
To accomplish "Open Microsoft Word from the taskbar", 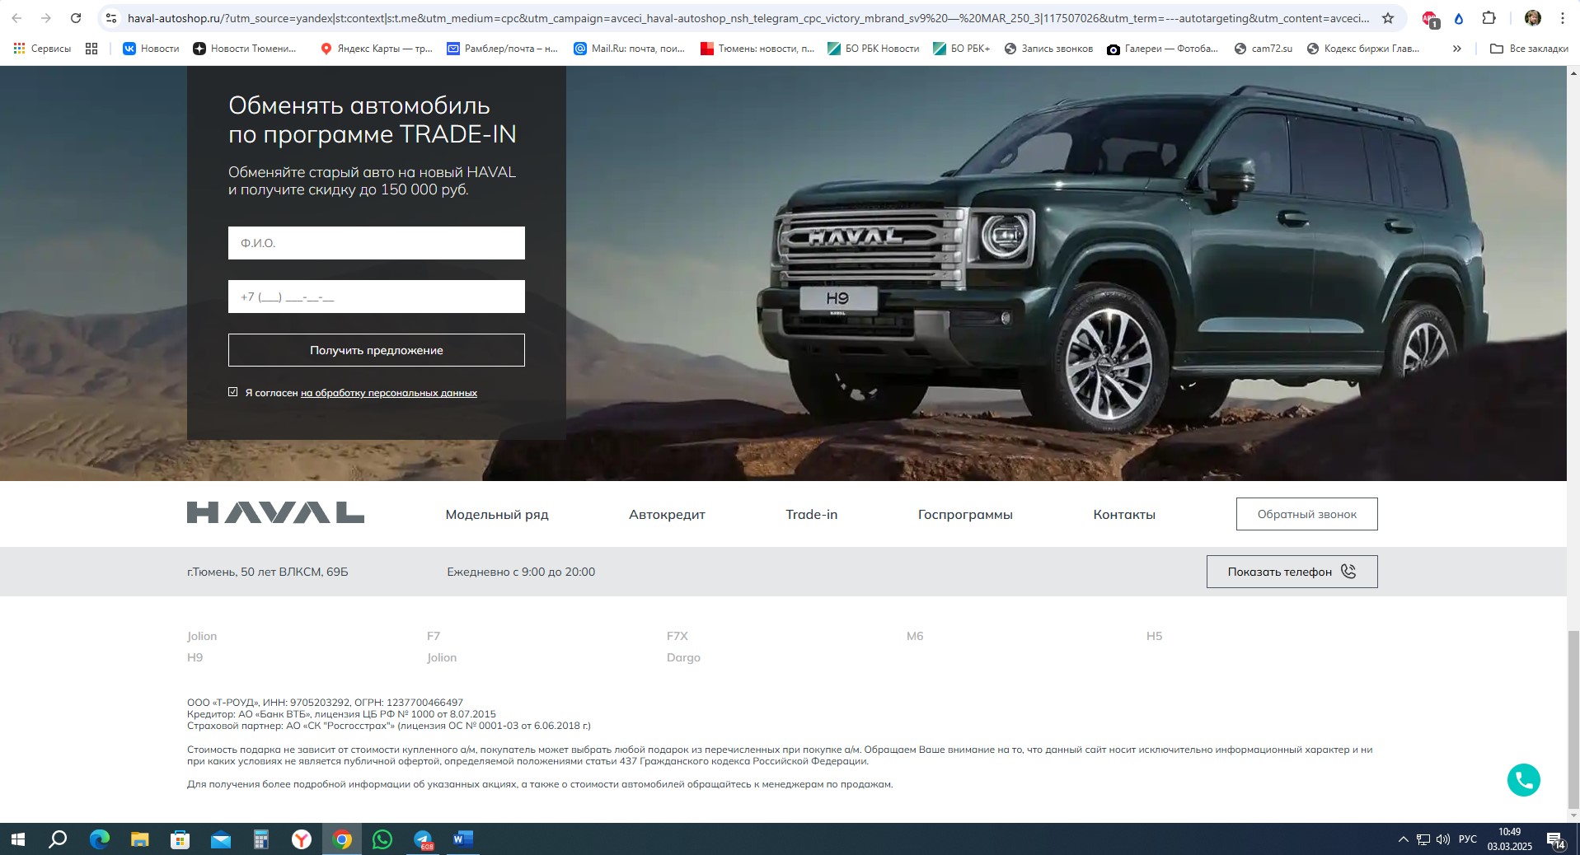I will tap(463, 839).
